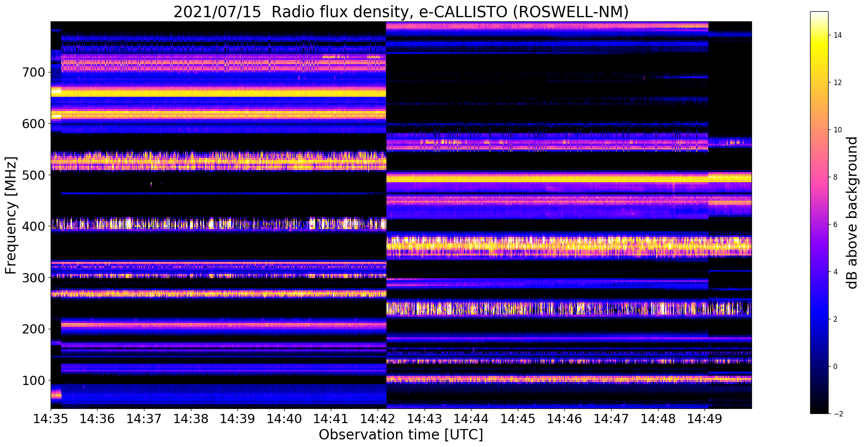The height and width of the screenshot is (447, 865).
Task: Click the 300 frequency tick label
Action: pyautogui.click(x=33, y=278)
